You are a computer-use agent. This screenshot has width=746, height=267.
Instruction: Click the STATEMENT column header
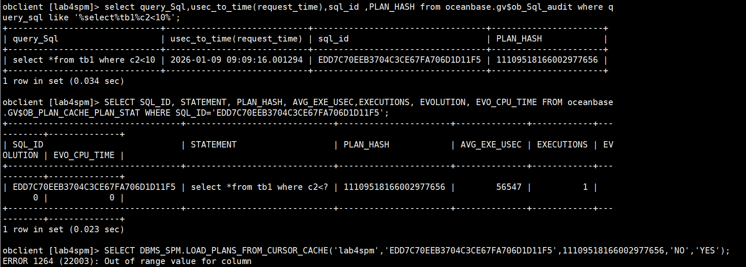213,145
